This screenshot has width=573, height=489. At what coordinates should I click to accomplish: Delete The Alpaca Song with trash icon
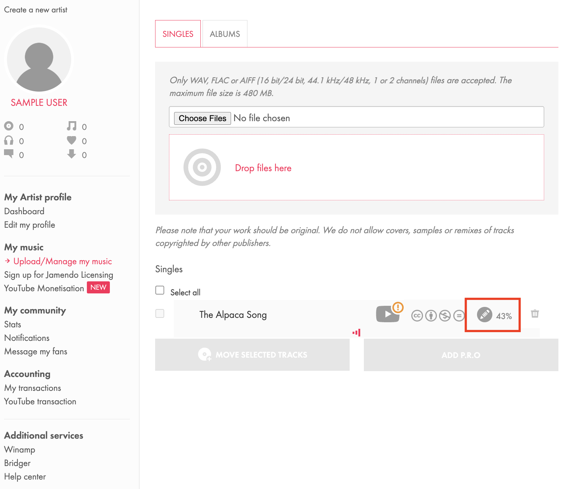coord(535,313)
